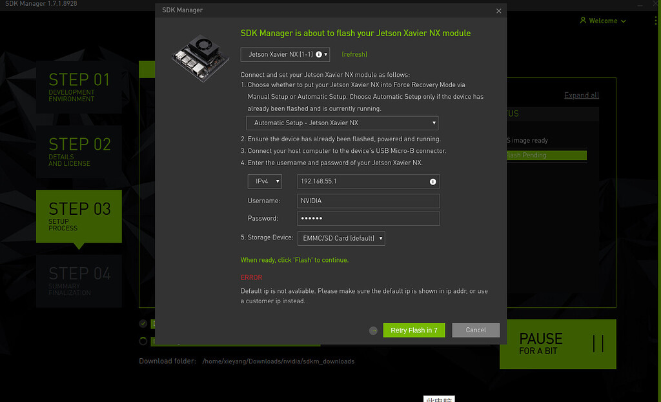Click the info icon beside Jetson Xavier NX (1-1)
Screen dimensions: 661x402
click(x=319, y=54)
